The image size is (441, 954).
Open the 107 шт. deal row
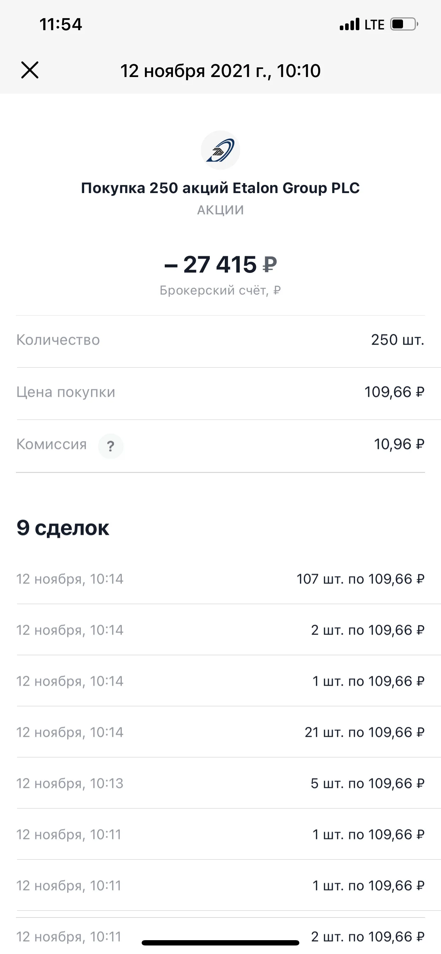click(x=220, y=579)
